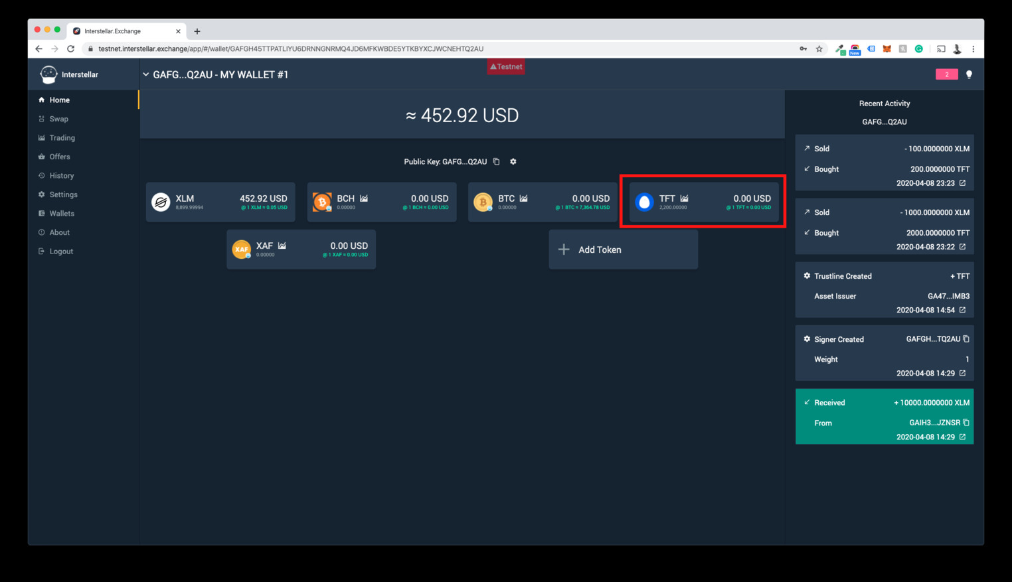Open the BTC chart icon

tap(524, 198)
